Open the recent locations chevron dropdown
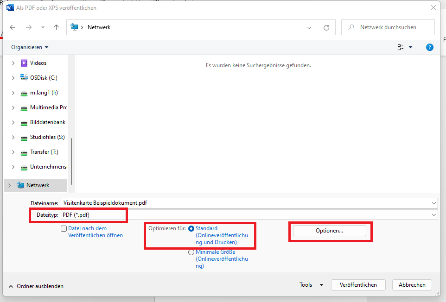Image resolution: width=446 pixels, height=302 pixels. (43, 27)
